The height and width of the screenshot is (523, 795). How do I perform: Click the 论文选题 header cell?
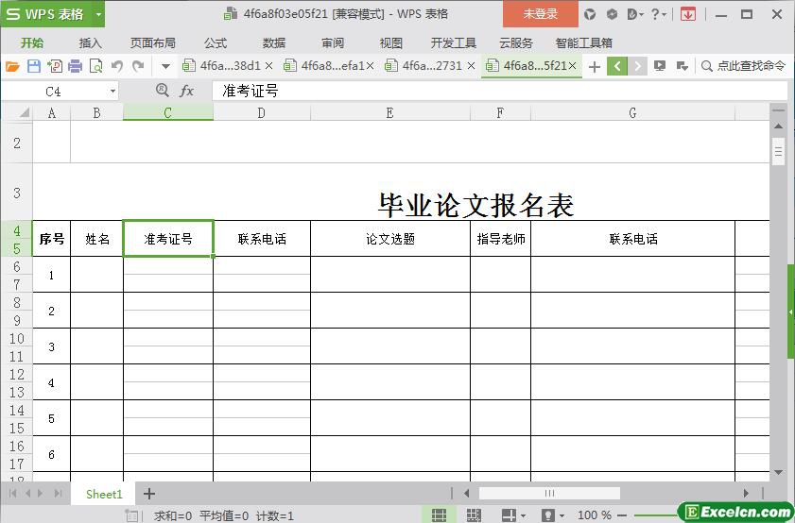390,239
